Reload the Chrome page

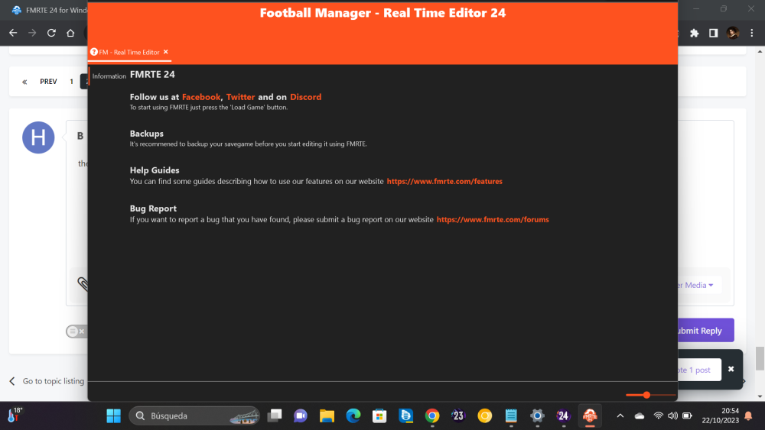[51, 33]
